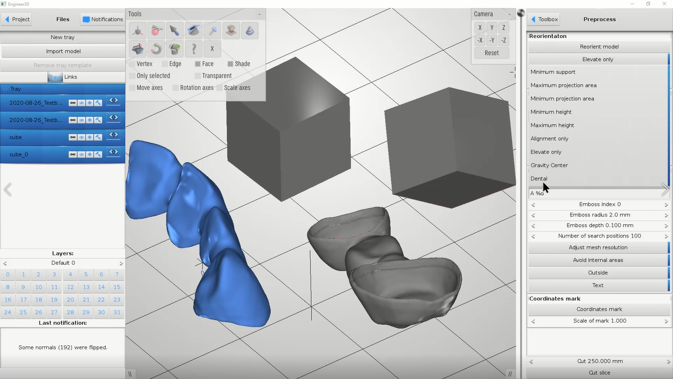Select Dental in reorientation list

(x=539, y=178)
